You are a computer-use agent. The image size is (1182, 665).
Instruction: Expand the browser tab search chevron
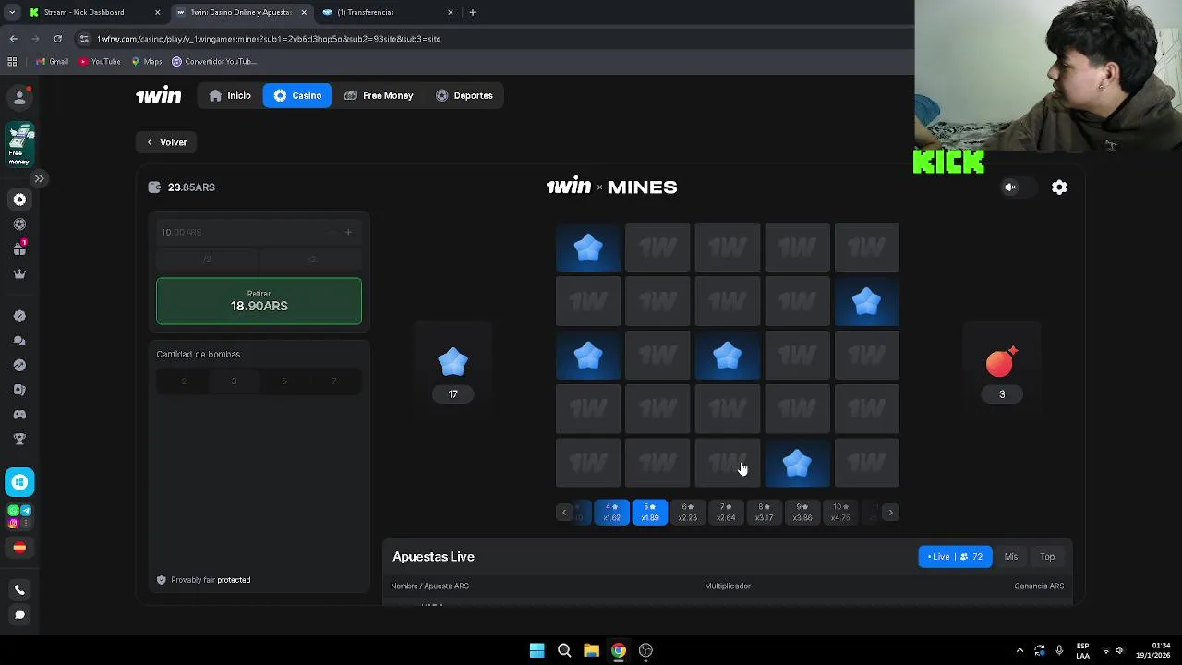(12, 12)
